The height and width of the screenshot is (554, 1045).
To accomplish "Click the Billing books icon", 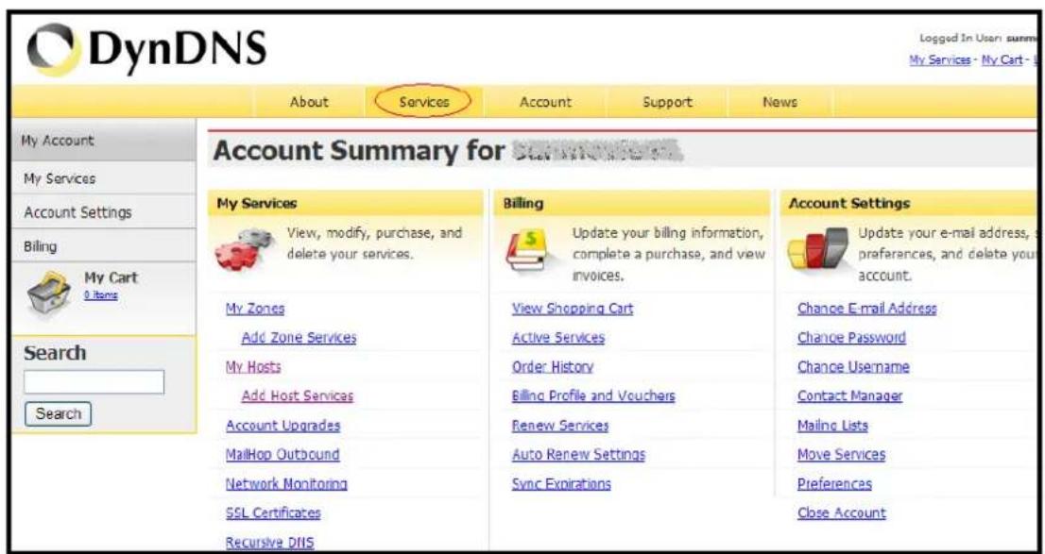I will pos(529,250).
